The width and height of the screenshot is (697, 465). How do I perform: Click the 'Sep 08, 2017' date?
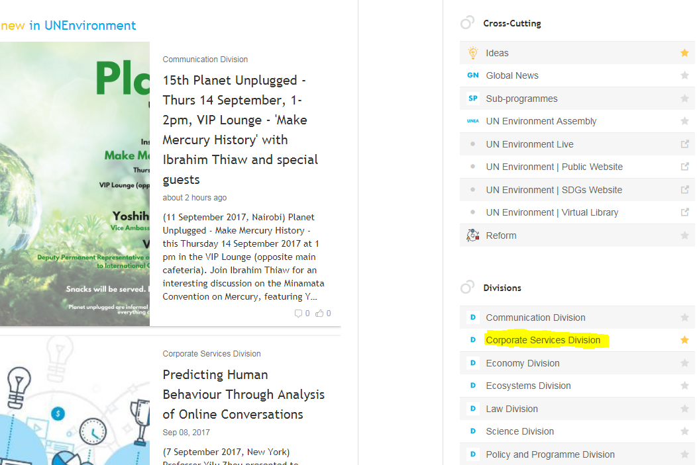click(x=186, y=432)
